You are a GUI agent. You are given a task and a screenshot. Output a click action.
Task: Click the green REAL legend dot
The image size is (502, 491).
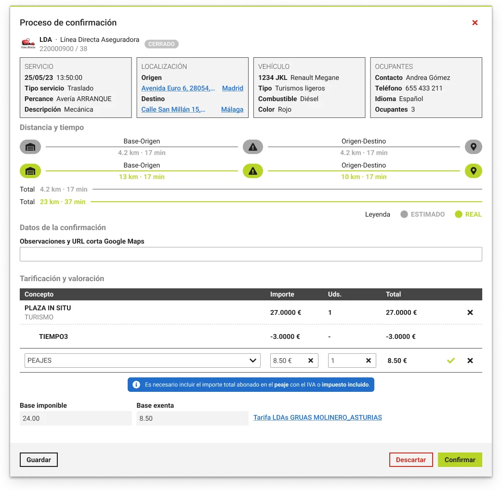tap(459, 214)
